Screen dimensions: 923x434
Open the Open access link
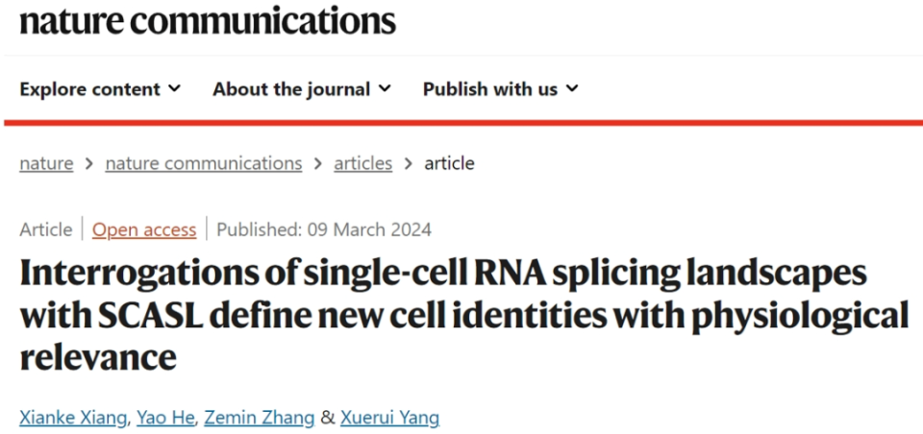pyautogui.click(x=144, y=229)
